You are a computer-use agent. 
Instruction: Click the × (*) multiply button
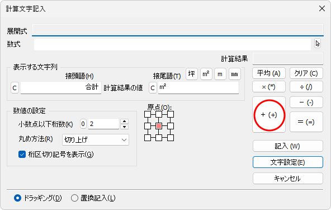269,87
